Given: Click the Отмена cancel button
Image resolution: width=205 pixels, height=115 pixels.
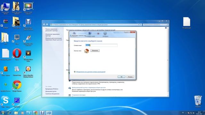Looking at the screenshot, I should [130, 77].
